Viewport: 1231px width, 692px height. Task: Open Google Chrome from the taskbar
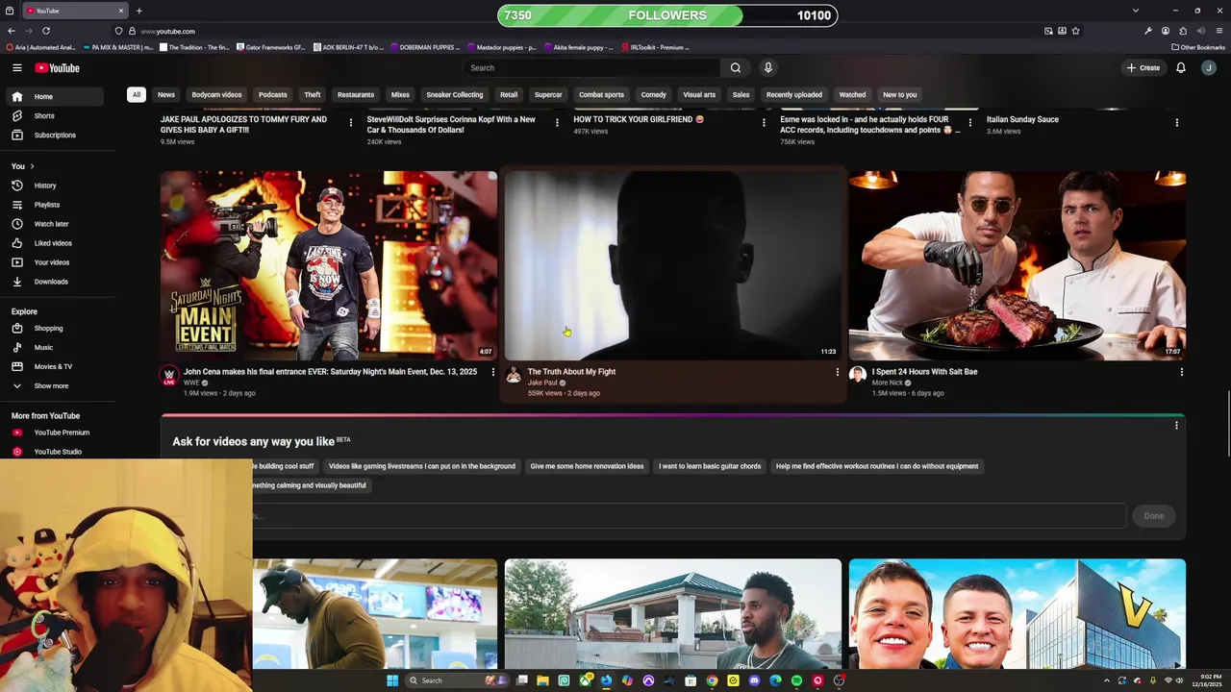712,680
